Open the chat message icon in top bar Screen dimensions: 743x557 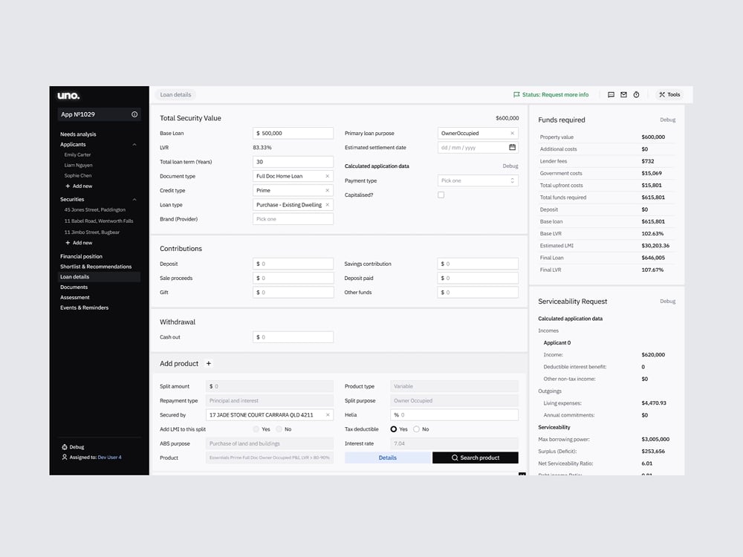(x=611, y=95)
